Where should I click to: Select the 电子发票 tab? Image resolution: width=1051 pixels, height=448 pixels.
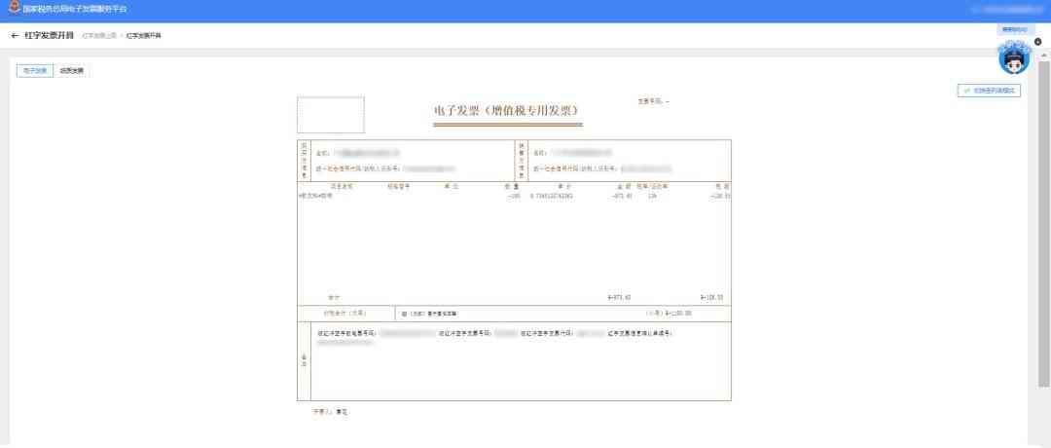pos(35,70)
